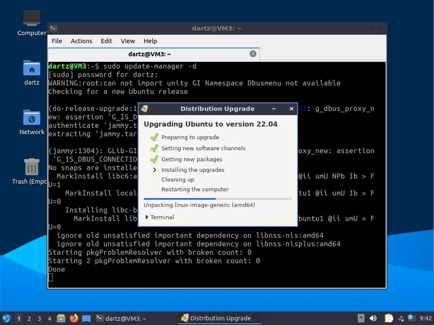
Task: Open the Lubuntu application menu
Action: [x=7, y=318]
